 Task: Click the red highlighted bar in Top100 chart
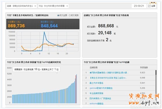[76, 89]
